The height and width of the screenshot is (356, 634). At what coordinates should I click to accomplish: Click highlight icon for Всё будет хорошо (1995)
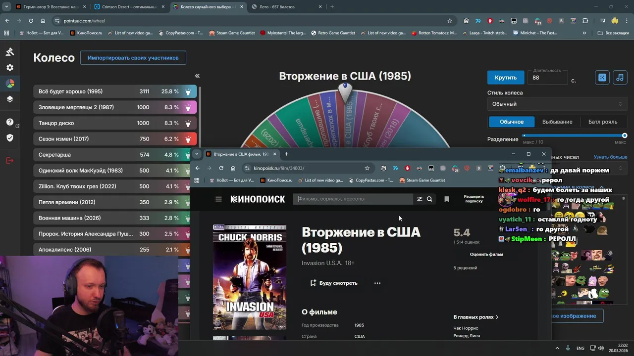[188, 91]
